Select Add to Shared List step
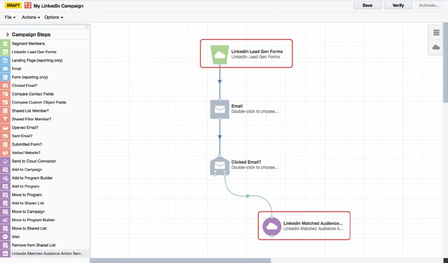 click(28, 203)
